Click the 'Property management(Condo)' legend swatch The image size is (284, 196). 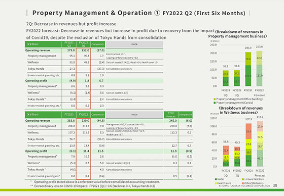[x=215, y=103]
